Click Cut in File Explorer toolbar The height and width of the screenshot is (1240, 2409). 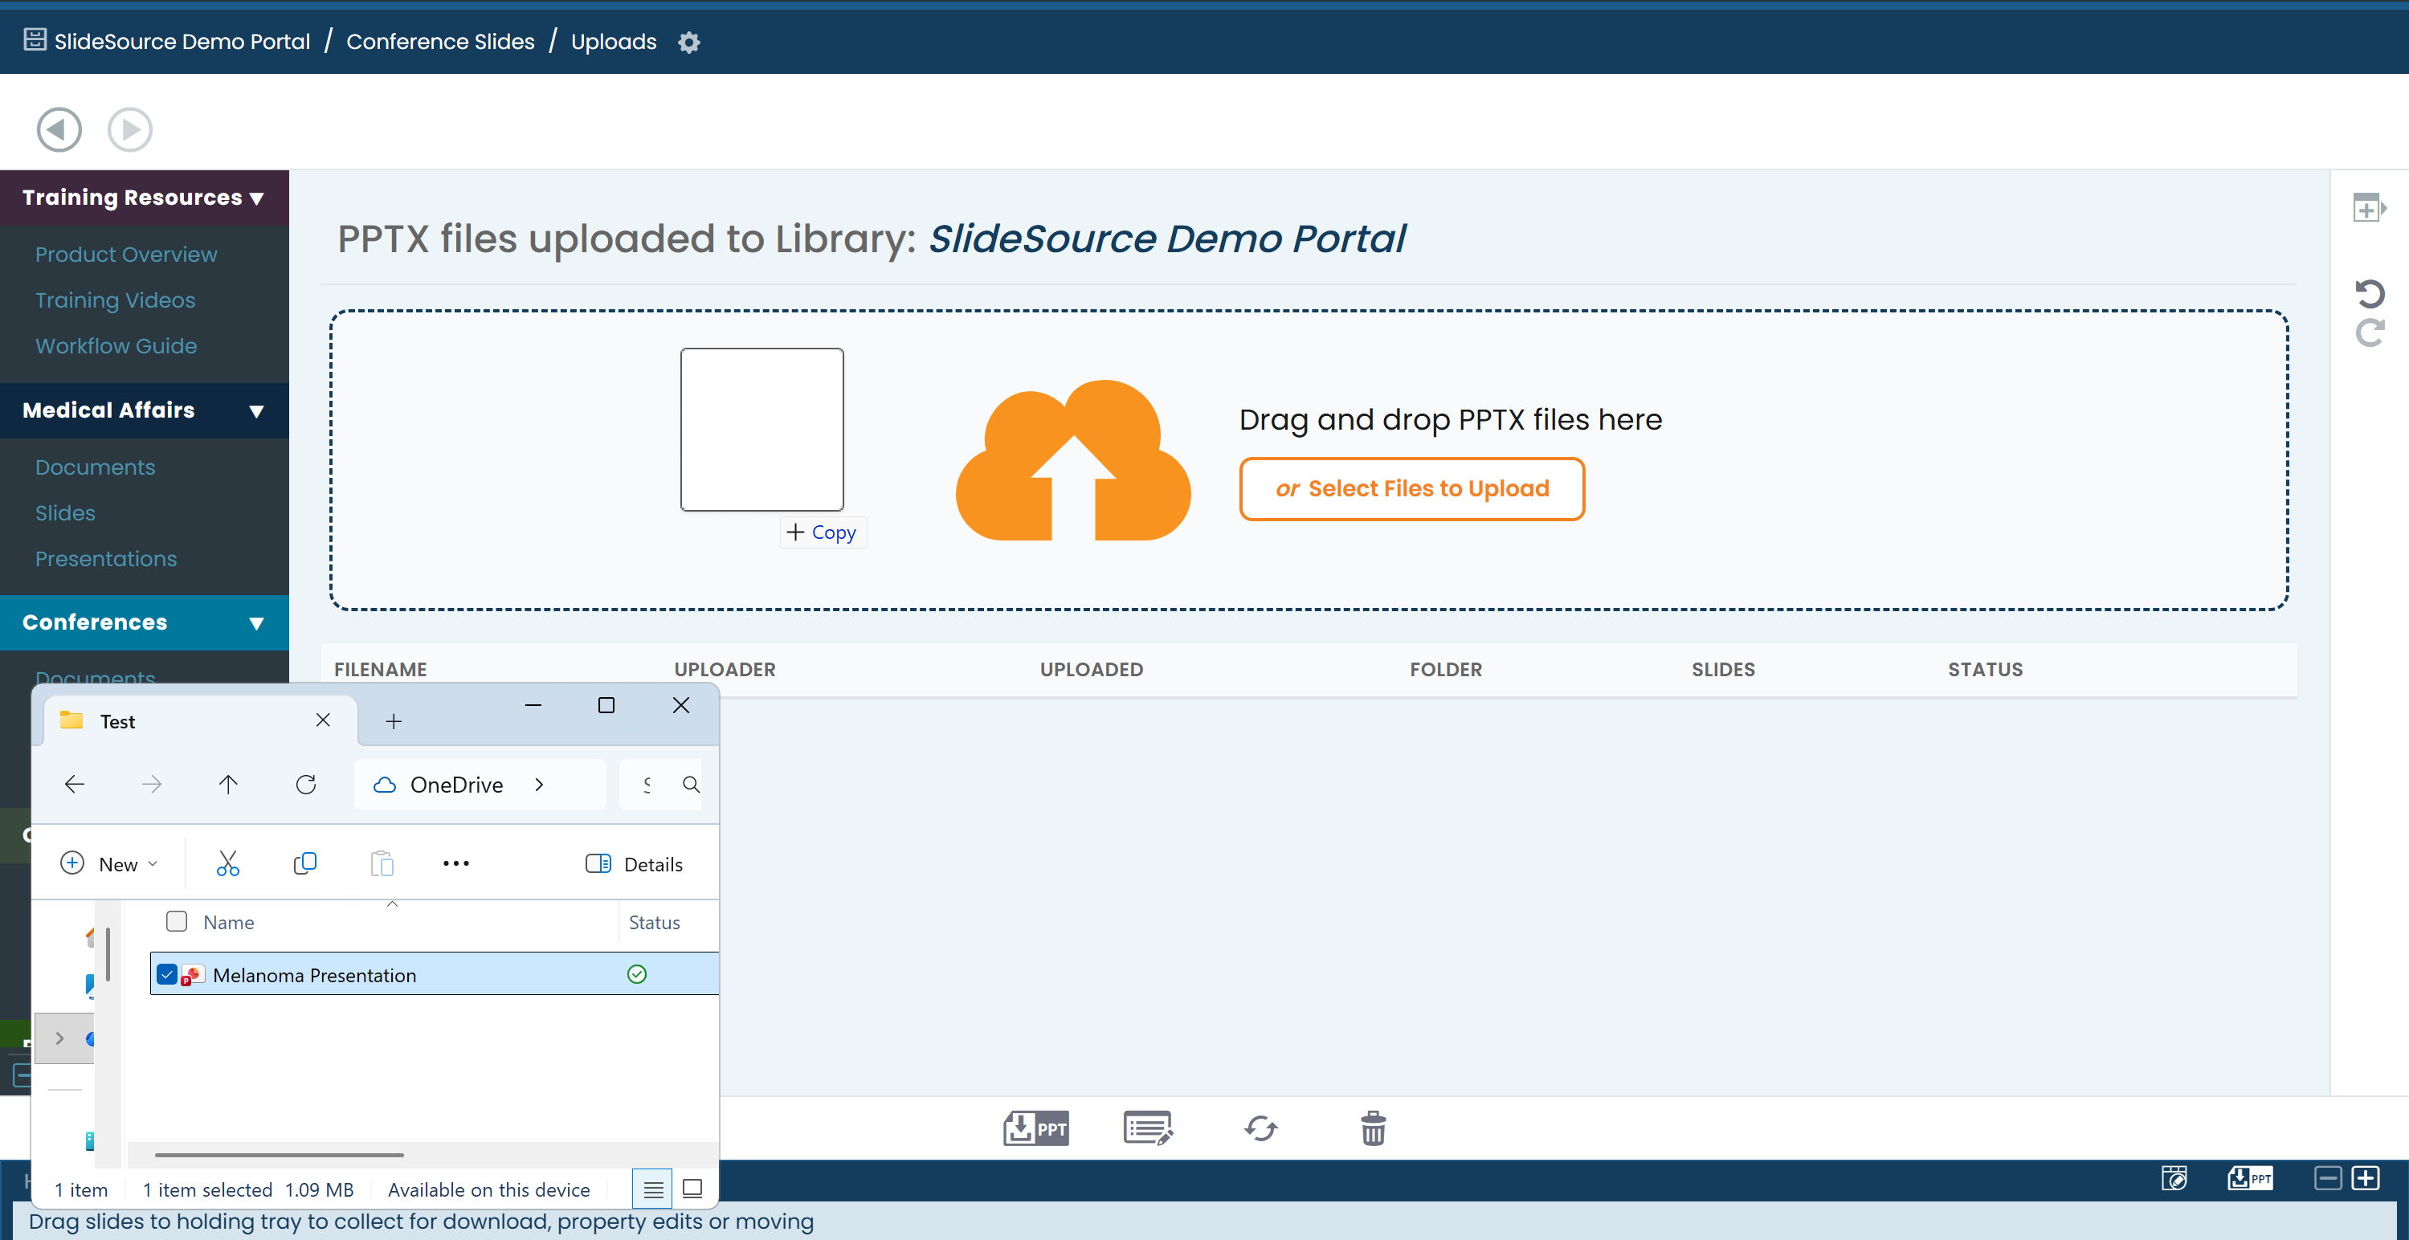227,863
